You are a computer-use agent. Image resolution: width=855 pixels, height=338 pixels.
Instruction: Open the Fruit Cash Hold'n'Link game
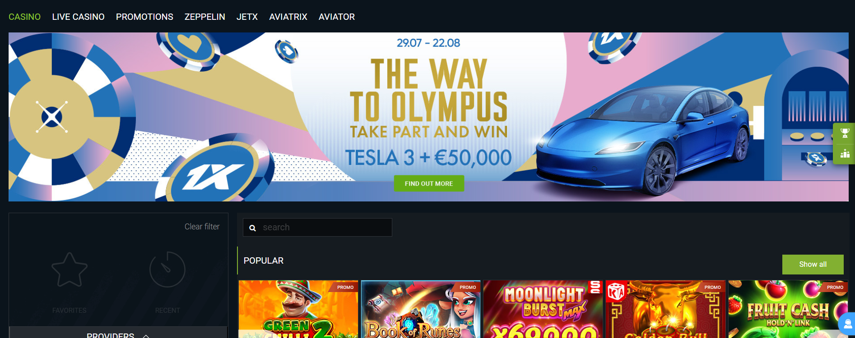point(788,309)
